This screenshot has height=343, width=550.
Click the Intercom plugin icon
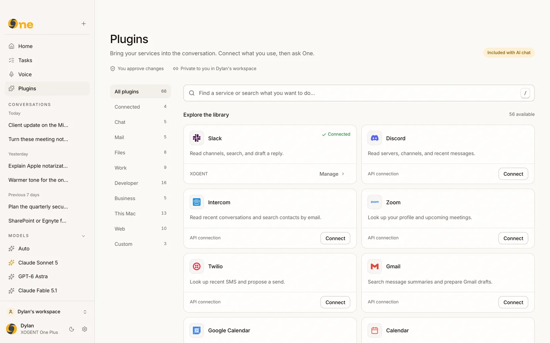pyautogui.click(x=197, y=202)
